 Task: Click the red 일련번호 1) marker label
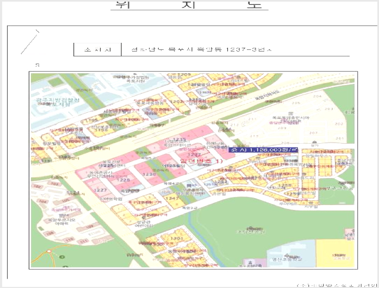tap(201, 161)
